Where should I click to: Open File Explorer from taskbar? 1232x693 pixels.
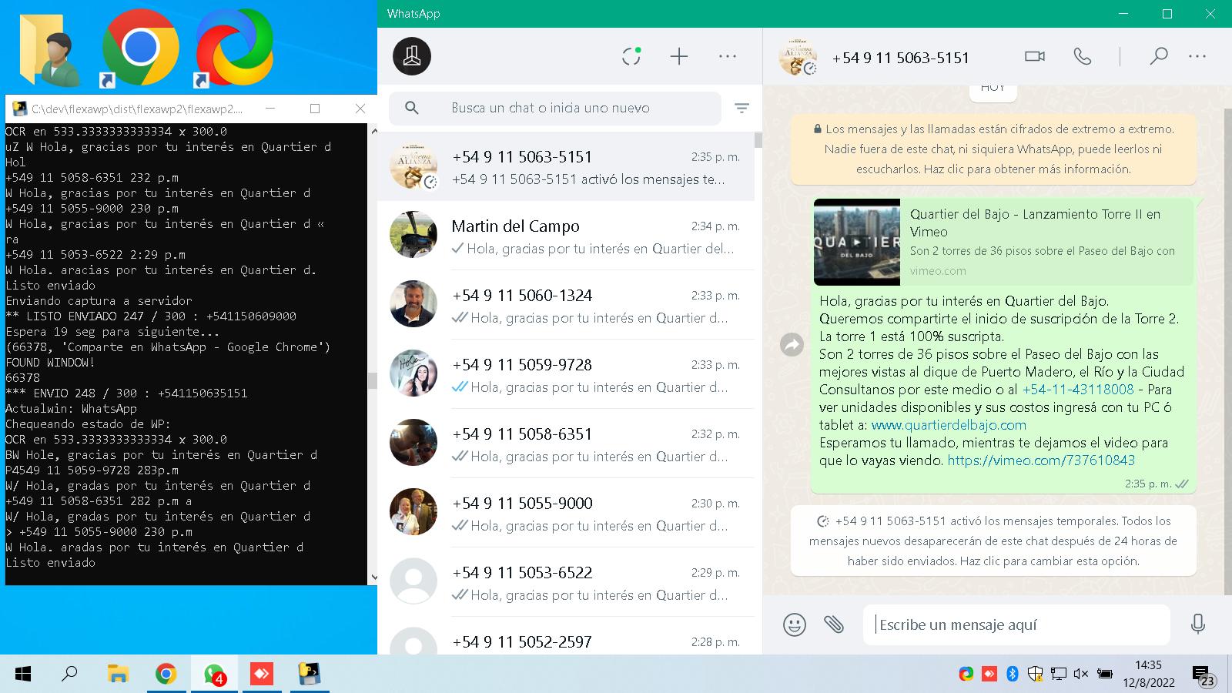[x=117, y=675]
